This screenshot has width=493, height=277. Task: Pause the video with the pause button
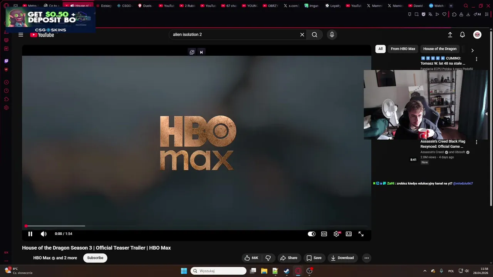tap(30, 234)
